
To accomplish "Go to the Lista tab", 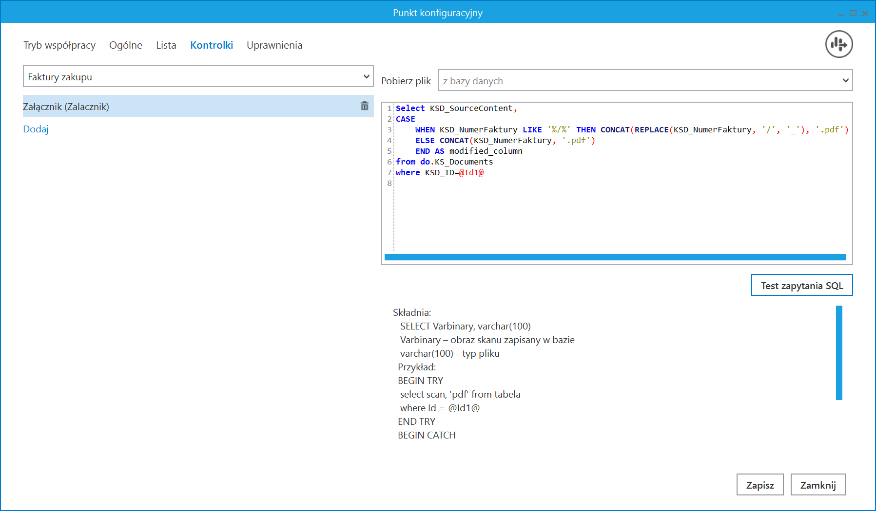I will pyautogui.click(x=166, y=45).
